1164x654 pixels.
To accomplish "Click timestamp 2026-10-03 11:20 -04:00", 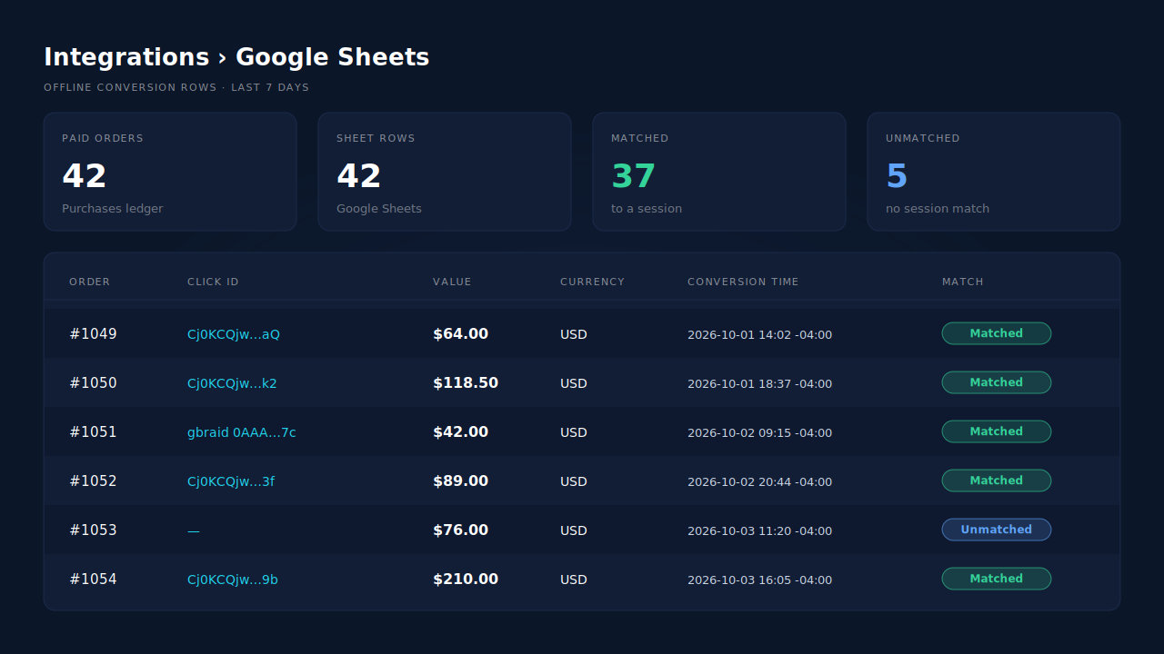I will tap(759, 530).
